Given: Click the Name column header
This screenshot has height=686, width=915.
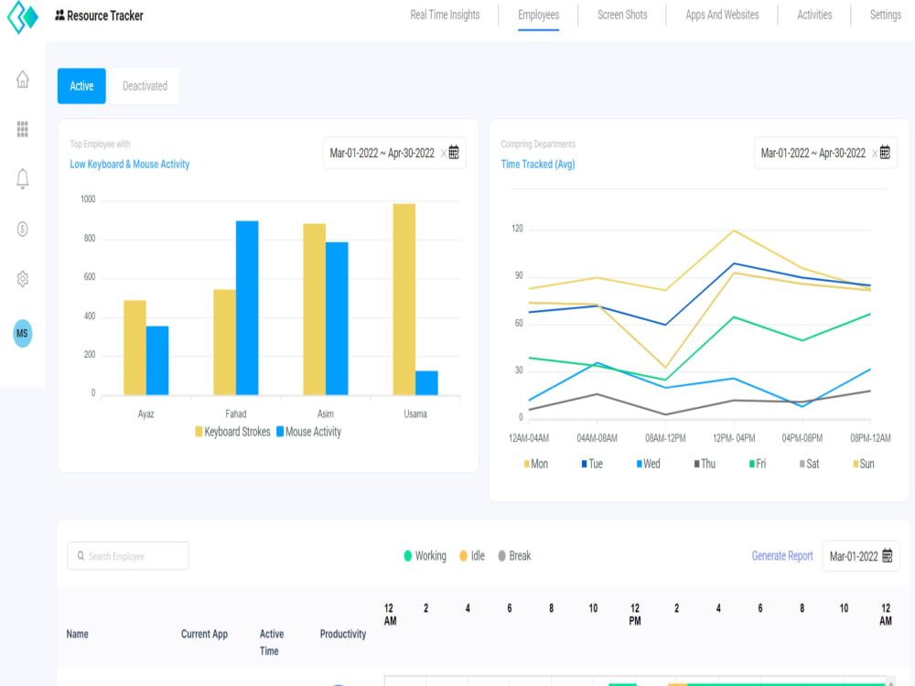Looking at the screenshot, I should click(77, 634).
